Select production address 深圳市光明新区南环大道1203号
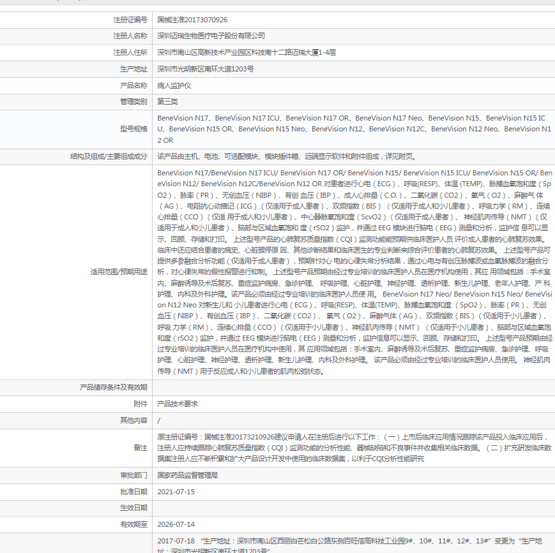555x553 pixels. tap(205, 69)
